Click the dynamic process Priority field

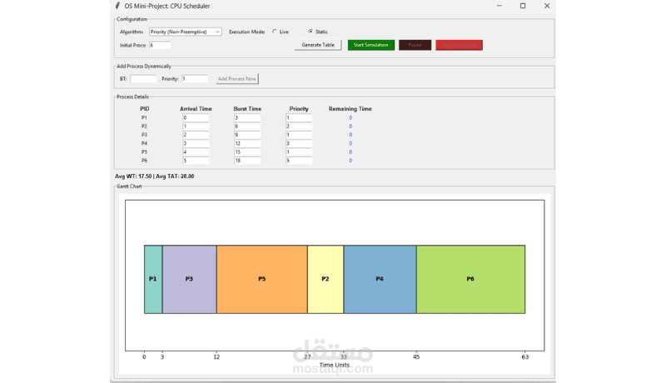[195, 79]
